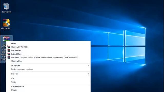
Task: Expand the Share with submenu arrow
Action: (x=88, y=66)
